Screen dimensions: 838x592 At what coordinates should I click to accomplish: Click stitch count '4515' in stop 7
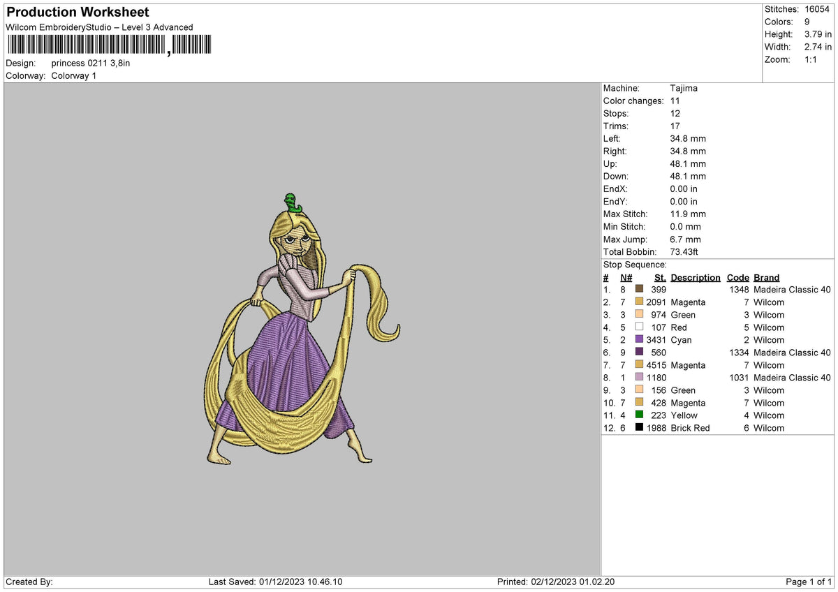656,365
